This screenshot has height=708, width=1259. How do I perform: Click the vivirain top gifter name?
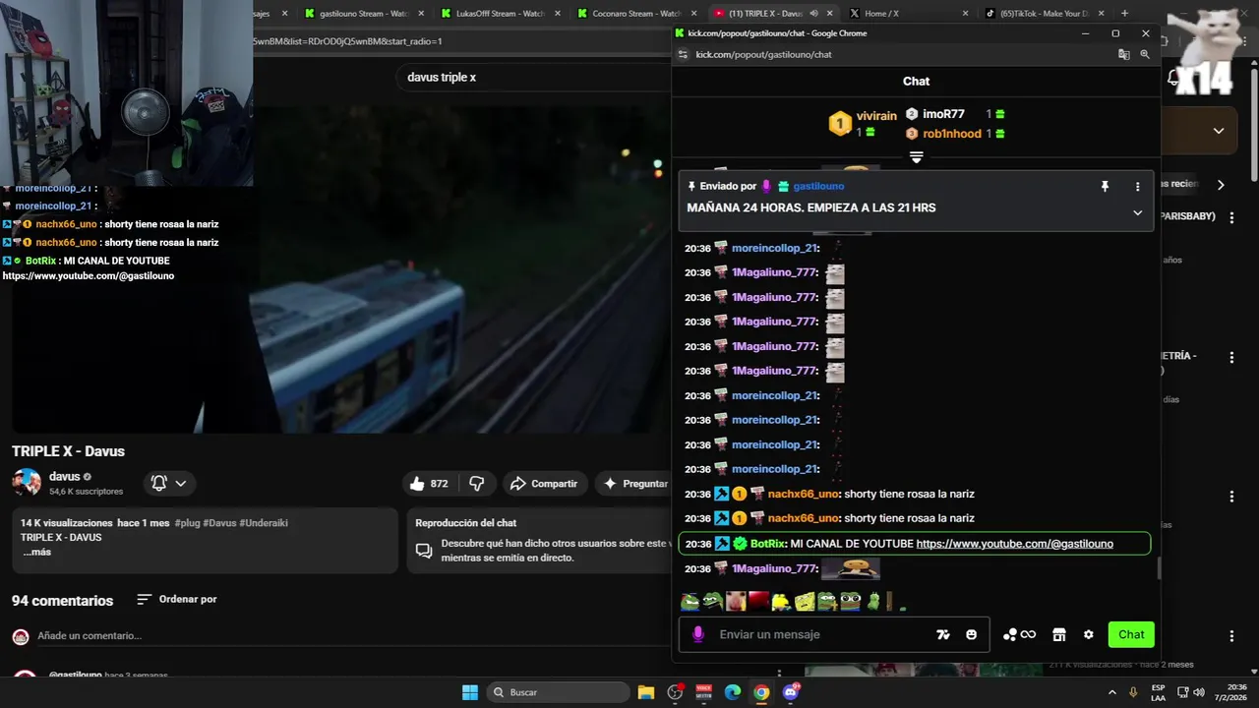tap(876, 116)
